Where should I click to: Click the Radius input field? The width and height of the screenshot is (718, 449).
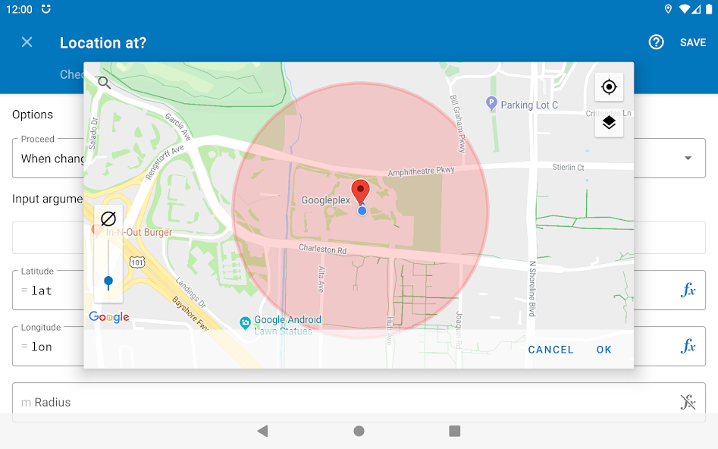click(x=359, y=402)
